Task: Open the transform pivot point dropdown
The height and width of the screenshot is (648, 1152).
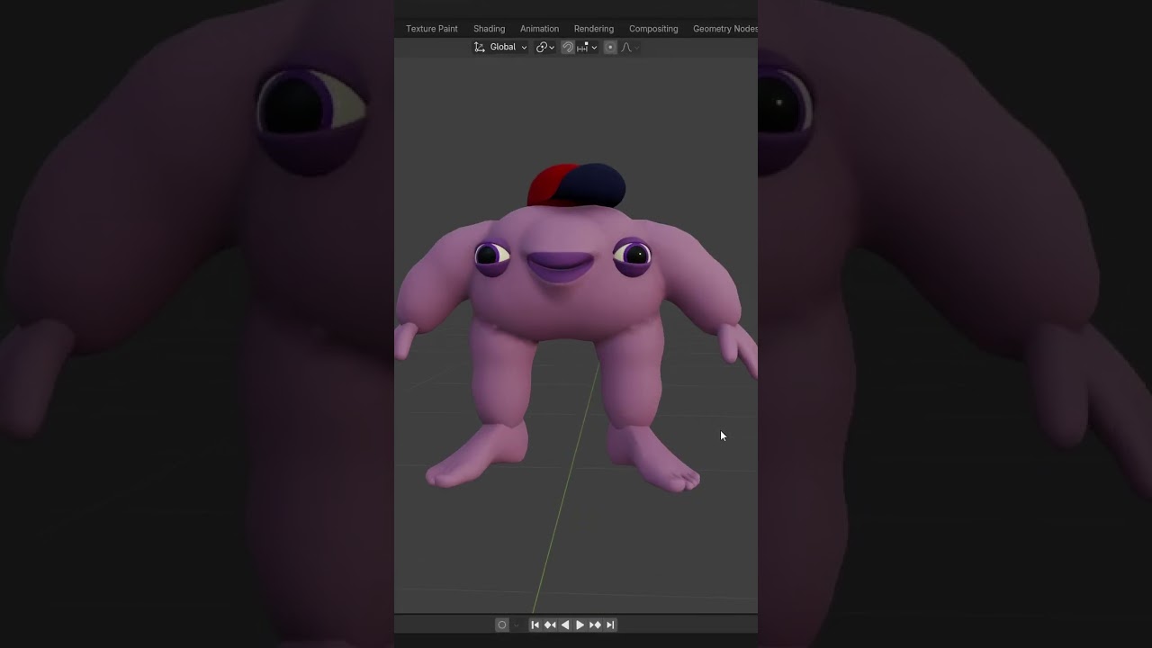Action: pyautogui.click(x=545, y=47)
